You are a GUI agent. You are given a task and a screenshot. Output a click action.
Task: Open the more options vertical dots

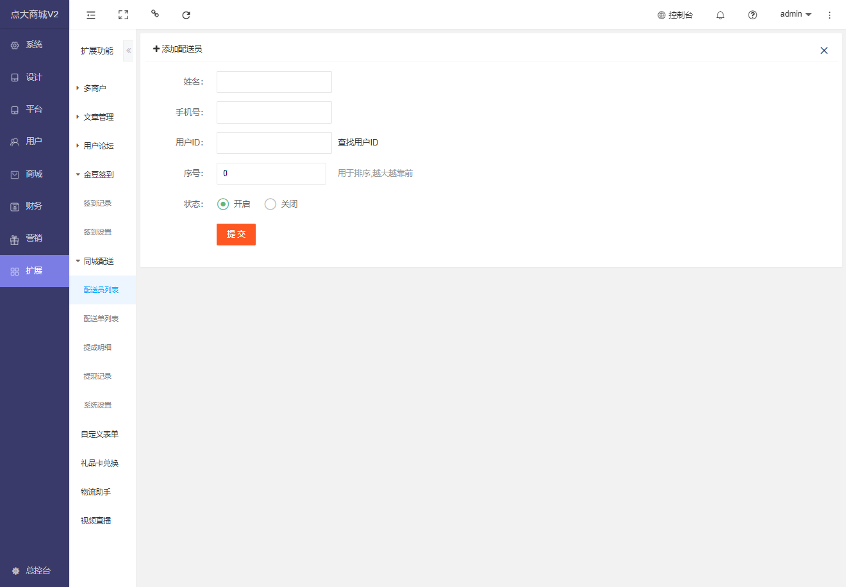click(x=829, y=15)
